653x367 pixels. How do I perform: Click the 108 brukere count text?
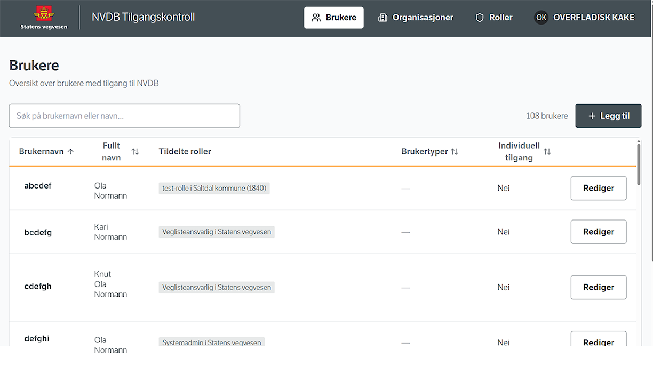click(547, 116)
